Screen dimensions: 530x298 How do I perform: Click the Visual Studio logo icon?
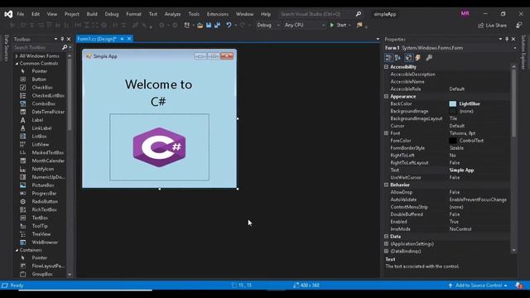tap(8, 14)
